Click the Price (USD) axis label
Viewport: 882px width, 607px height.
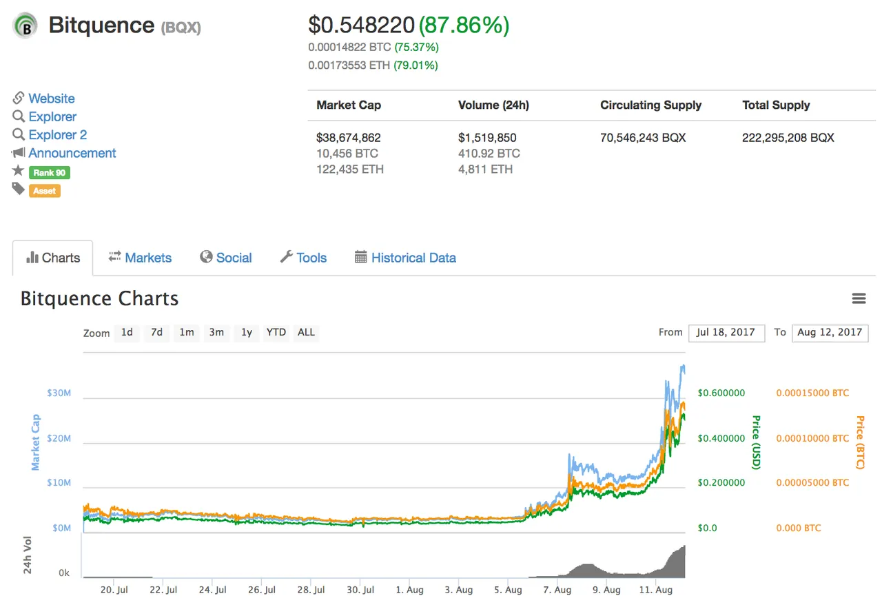pos(756,442)
